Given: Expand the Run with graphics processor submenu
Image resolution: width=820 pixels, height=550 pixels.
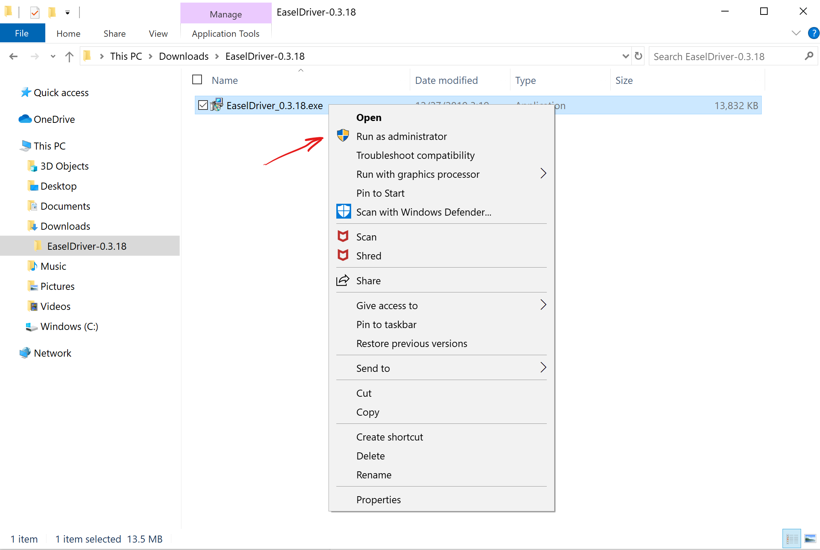Looking at the screenshot, I should 543,173.
